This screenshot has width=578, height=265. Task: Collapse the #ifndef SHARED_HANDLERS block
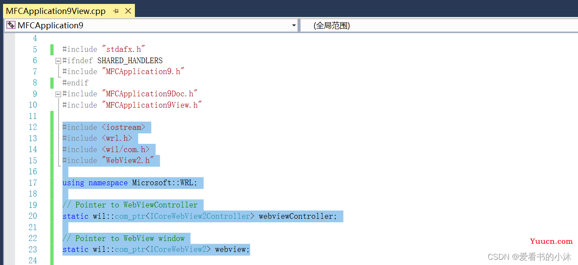58,61
